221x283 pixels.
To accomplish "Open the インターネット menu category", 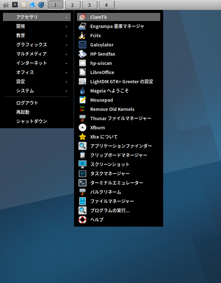I will click(x=37, y=63).
